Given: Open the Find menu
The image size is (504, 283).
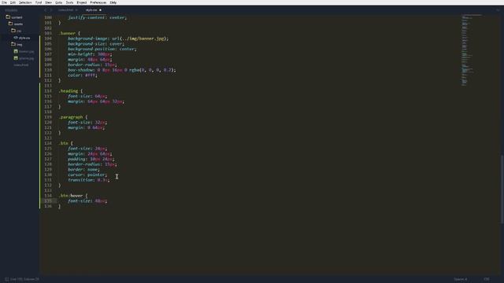Looking at the screenshot, I should click(39, 2).
